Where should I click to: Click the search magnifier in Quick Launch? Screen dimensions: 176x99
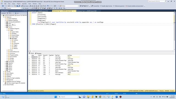pos(166,1)
